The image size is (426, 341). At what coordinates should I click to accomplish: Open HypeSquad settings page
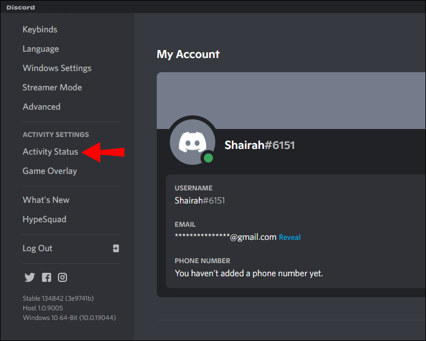44,219
